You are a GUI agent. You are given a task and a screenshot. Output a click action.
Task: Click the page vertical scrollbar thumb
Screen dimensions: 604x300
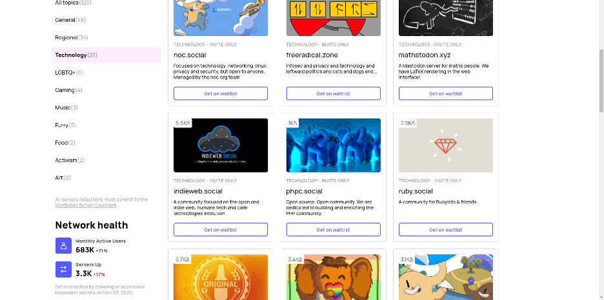coord(601,80)
